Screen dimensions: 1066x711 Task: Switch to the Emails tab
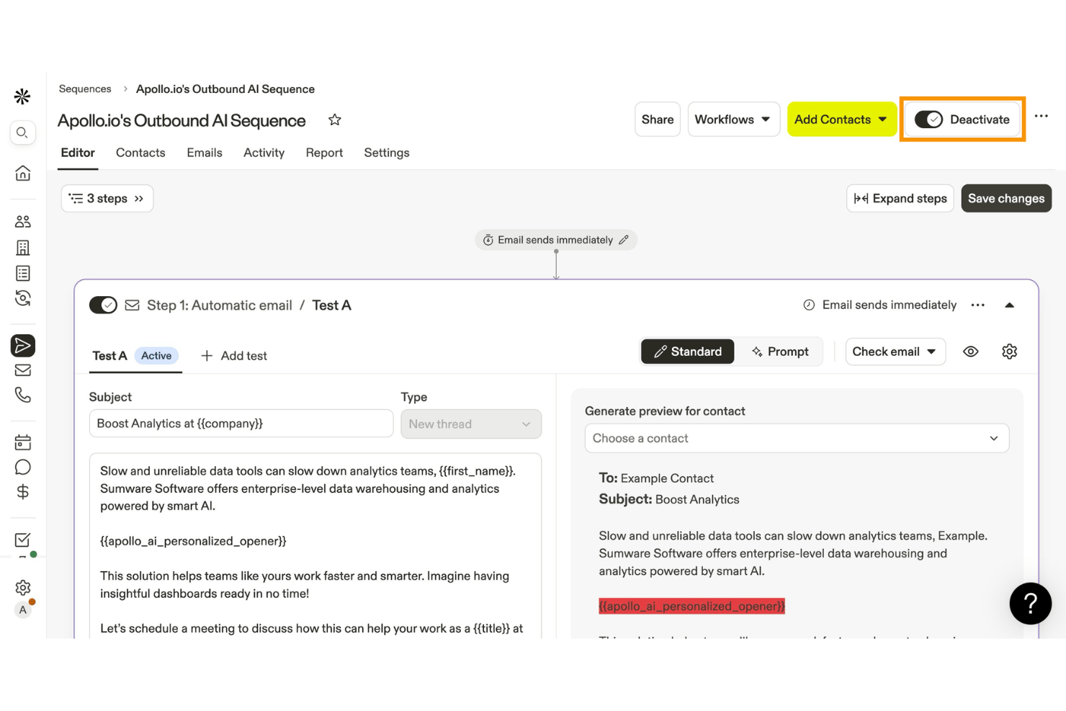pyautogui.click(x=205, y=153)
